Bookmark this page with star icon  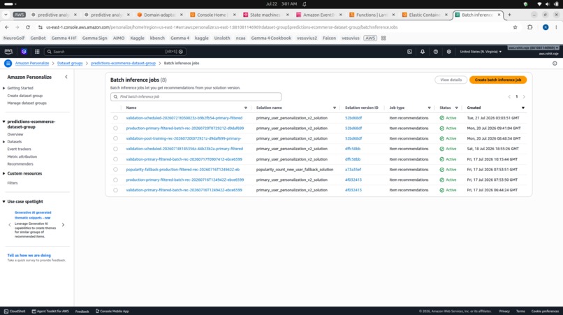[x=516, y=27]
